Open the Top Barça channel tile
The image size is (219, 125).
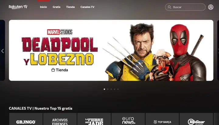pyautogui.click(x=162, y=119)
